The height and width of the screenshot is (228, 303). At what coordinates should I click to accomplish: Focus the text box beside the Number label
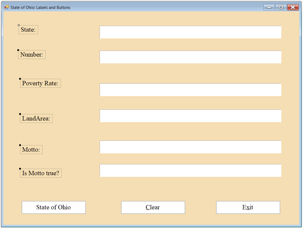point(190,57)
